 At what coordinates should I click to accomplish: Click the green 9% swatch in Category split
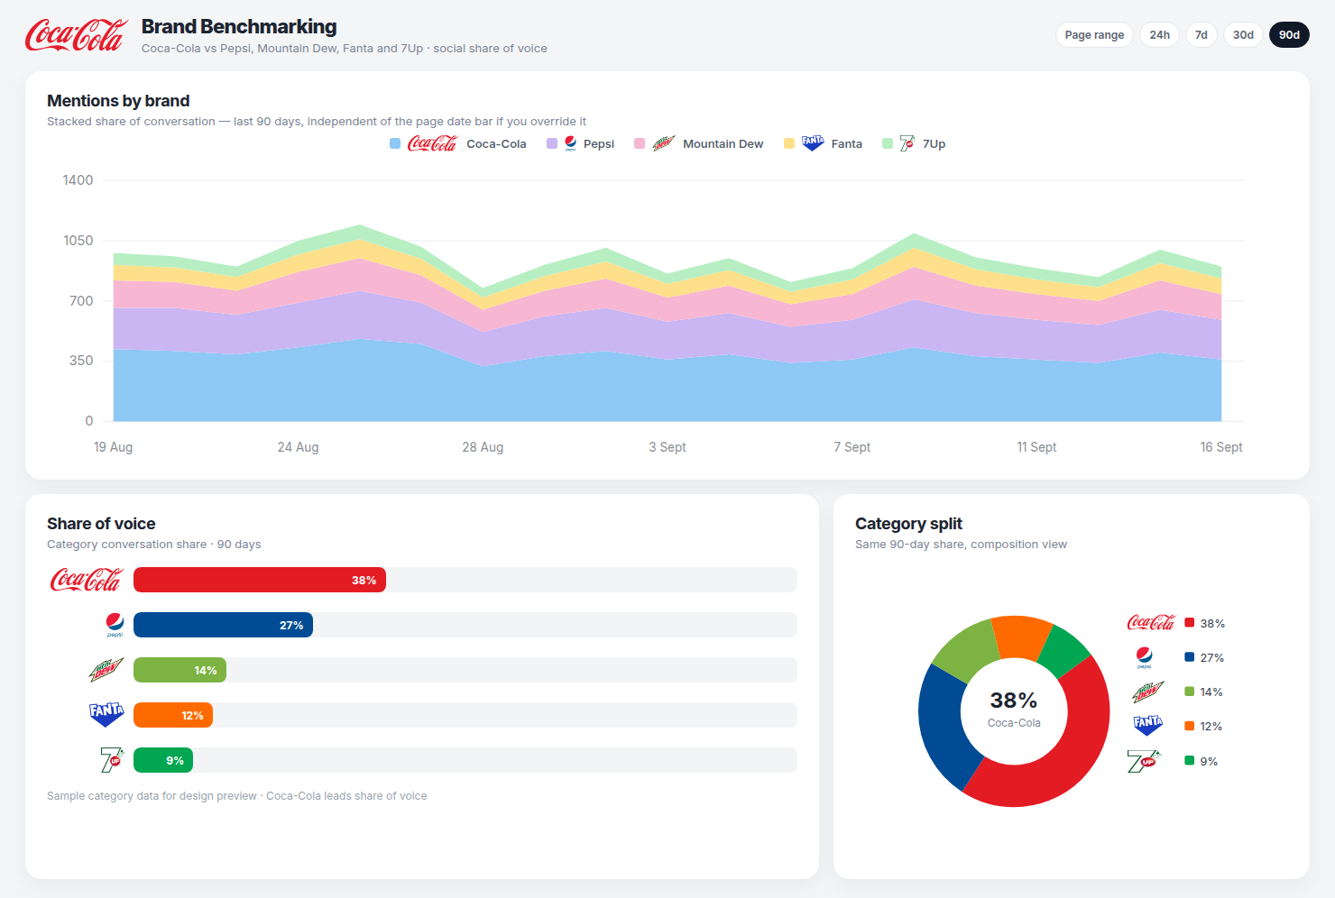click(1190, 761)
